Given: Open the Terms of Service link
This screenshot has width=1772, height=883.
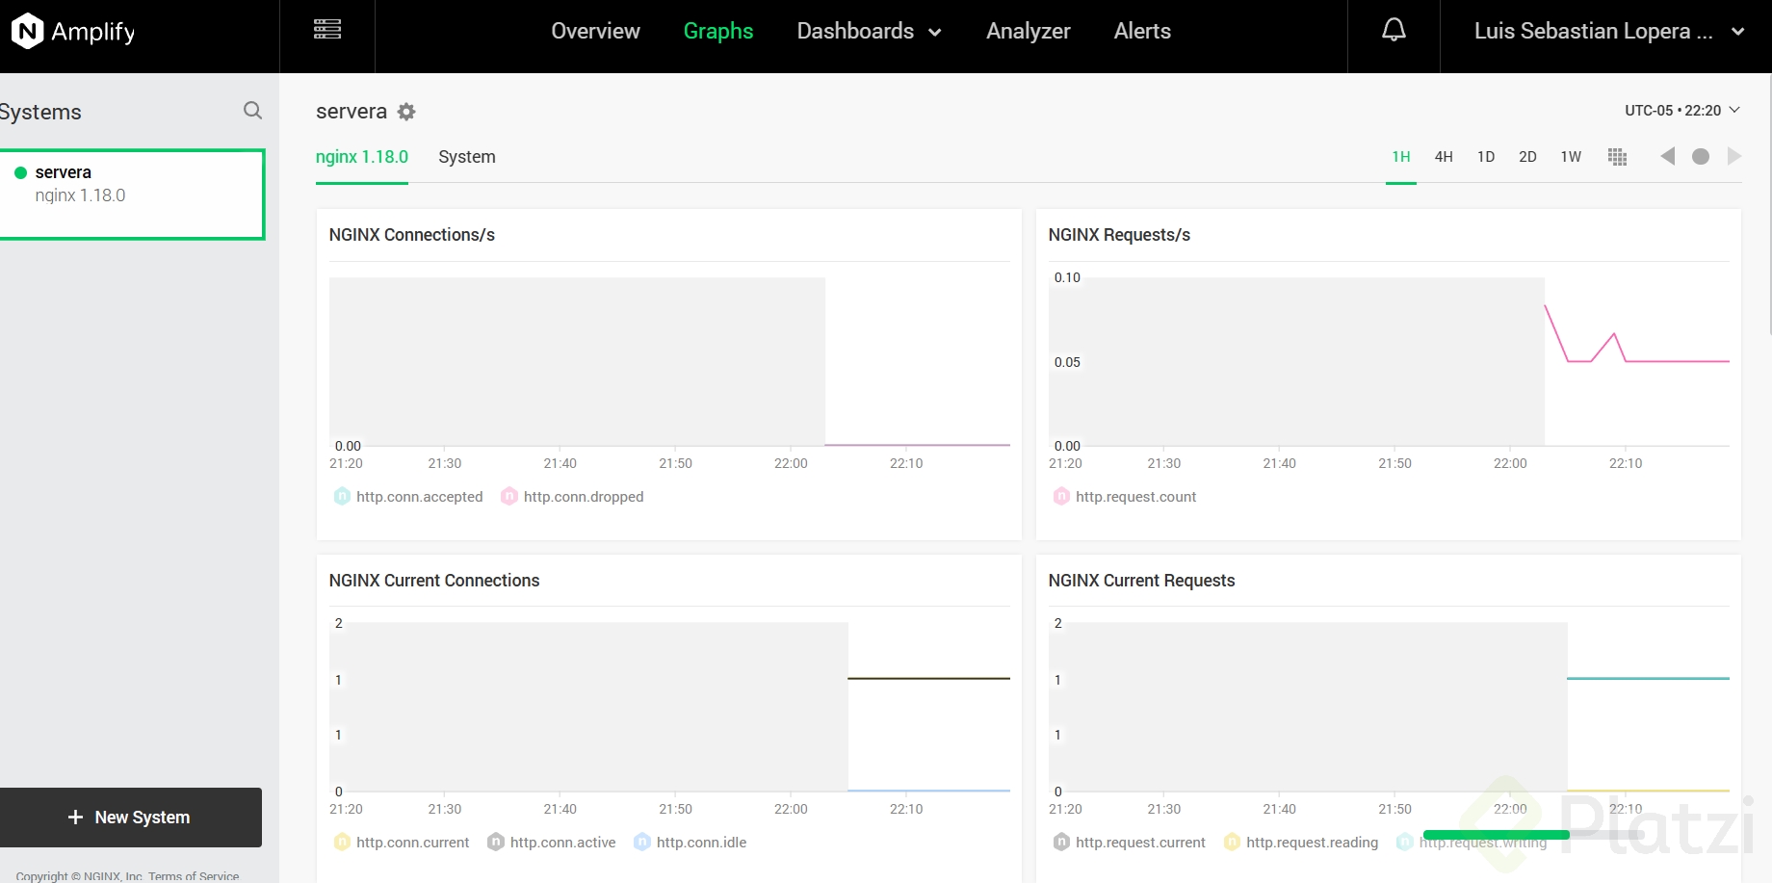Looking at the screenshot, I should coord(194,876).
